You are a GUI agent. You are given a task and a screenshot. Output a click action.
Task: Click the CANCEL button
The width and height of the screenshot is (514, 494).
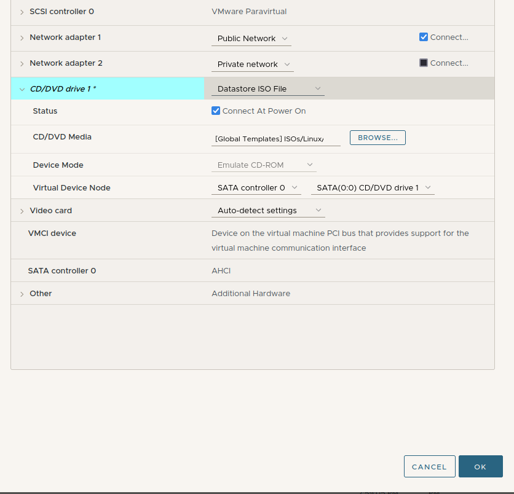tap(429, 467)
